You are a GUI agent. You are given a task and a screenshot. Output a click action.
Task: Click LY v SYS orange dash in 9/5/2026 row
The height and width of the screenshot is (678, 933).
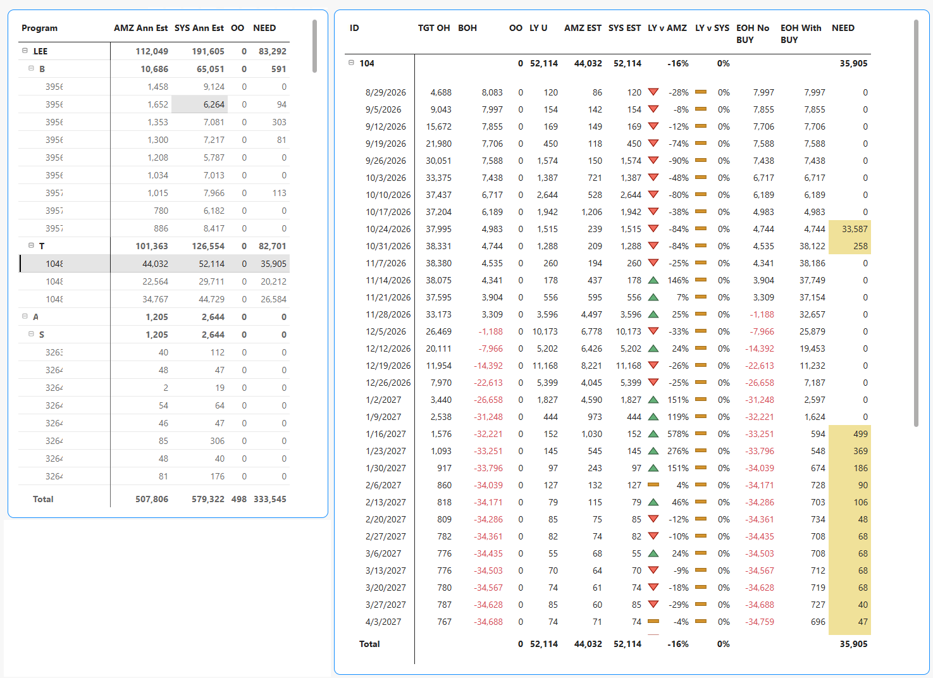coord(701,109)
